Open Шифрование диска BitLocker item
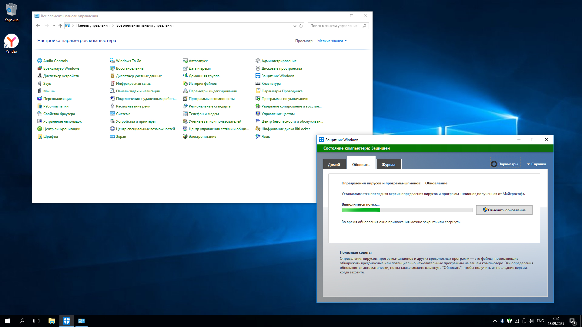Viewport: 582px width, 327px height. pyautogui.click(x=286, y=129)
